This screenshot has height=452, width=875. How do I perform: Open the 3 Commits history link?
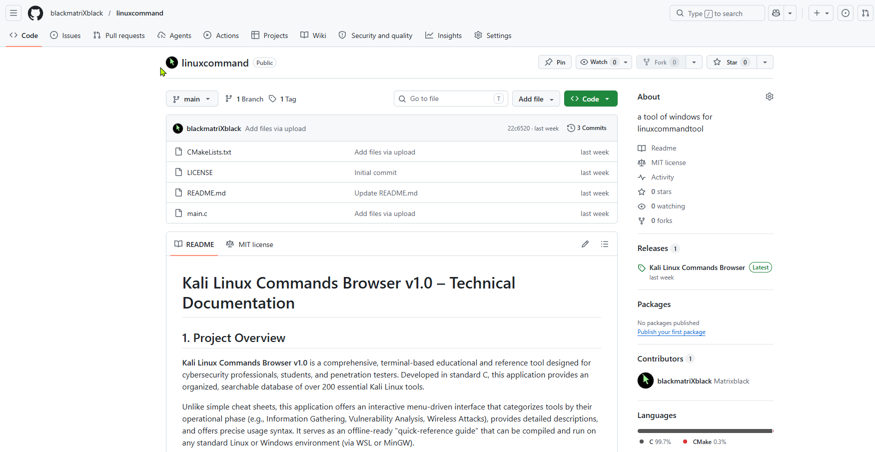click(587, 128)
